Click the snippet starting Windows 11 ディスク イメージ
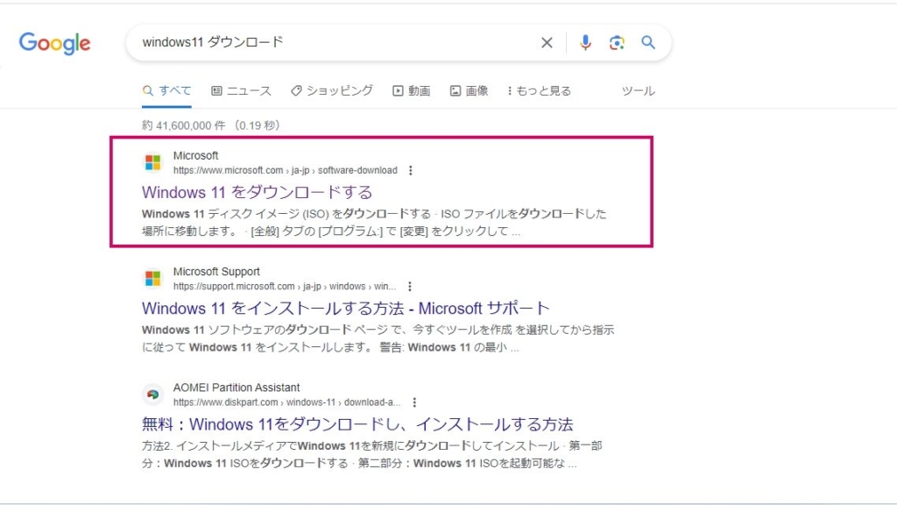 pos(374,222)
